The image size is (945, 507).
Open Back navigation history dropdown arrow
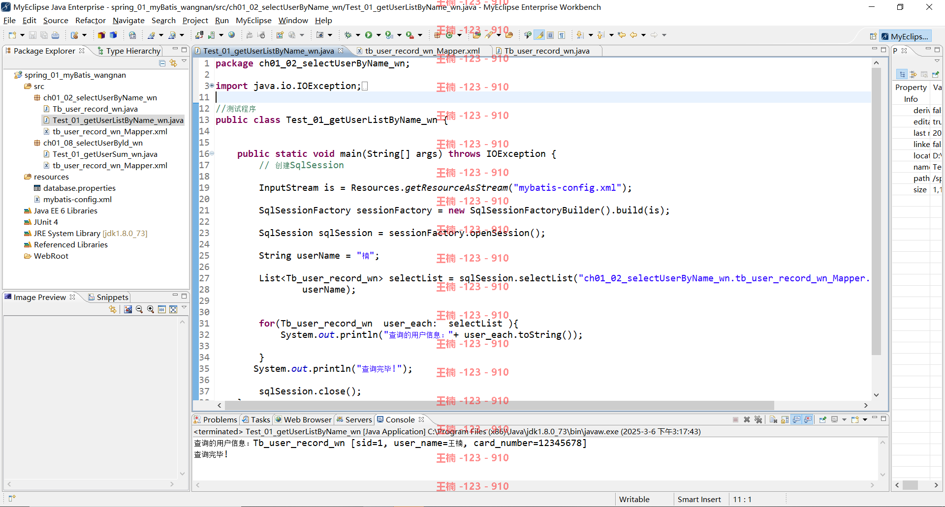643,35
